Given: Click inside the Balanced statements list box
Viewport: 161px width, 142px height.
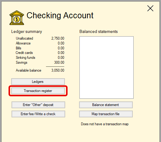Looking at the screenshot, I should (x=107, y=67).
